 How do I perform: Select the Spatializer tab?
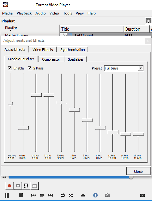(75, 59)
